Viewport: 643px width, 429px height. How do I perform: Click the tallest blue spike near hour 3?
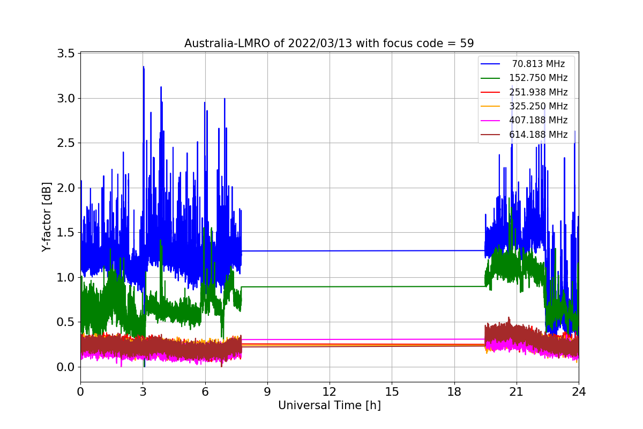pyautogui.click(x=144, y=86)
